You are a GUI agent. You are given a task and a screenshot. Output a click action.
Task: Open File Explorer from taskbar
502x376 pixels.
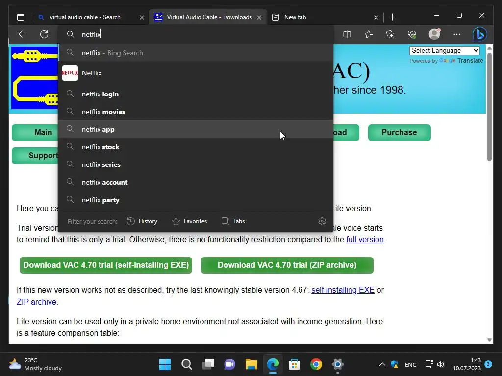pyautogui.click(x=251, y=364)
